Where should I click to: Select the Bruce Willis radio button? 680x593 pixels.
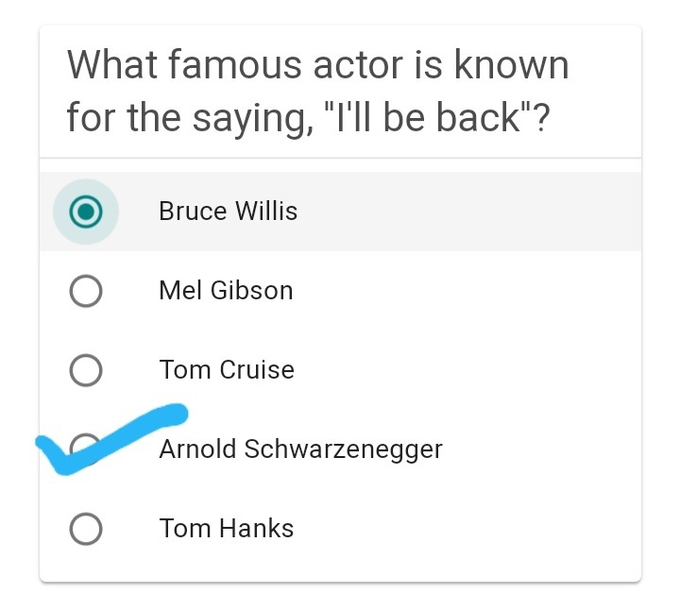coord(86,212)
